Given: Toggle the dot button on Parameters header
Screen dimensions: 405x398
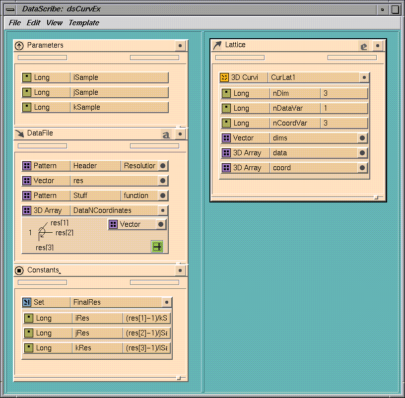Looking at the screenshot, I should pyautogui.click(x=180, y=46).
